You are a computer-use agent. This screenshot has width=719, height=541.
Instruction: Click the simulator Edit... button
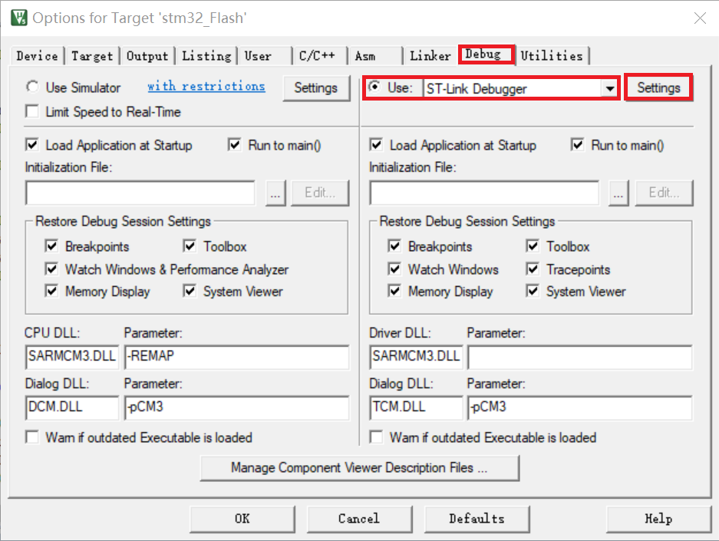point(320,193)
